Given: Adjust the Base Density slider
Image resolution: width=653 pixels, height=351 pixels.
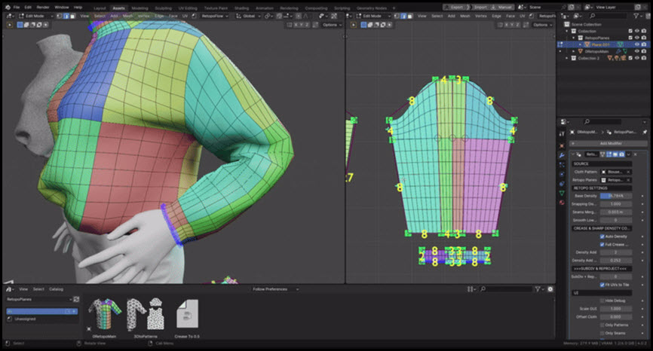Looking at the screenshot, I should (x=615, y=196).
